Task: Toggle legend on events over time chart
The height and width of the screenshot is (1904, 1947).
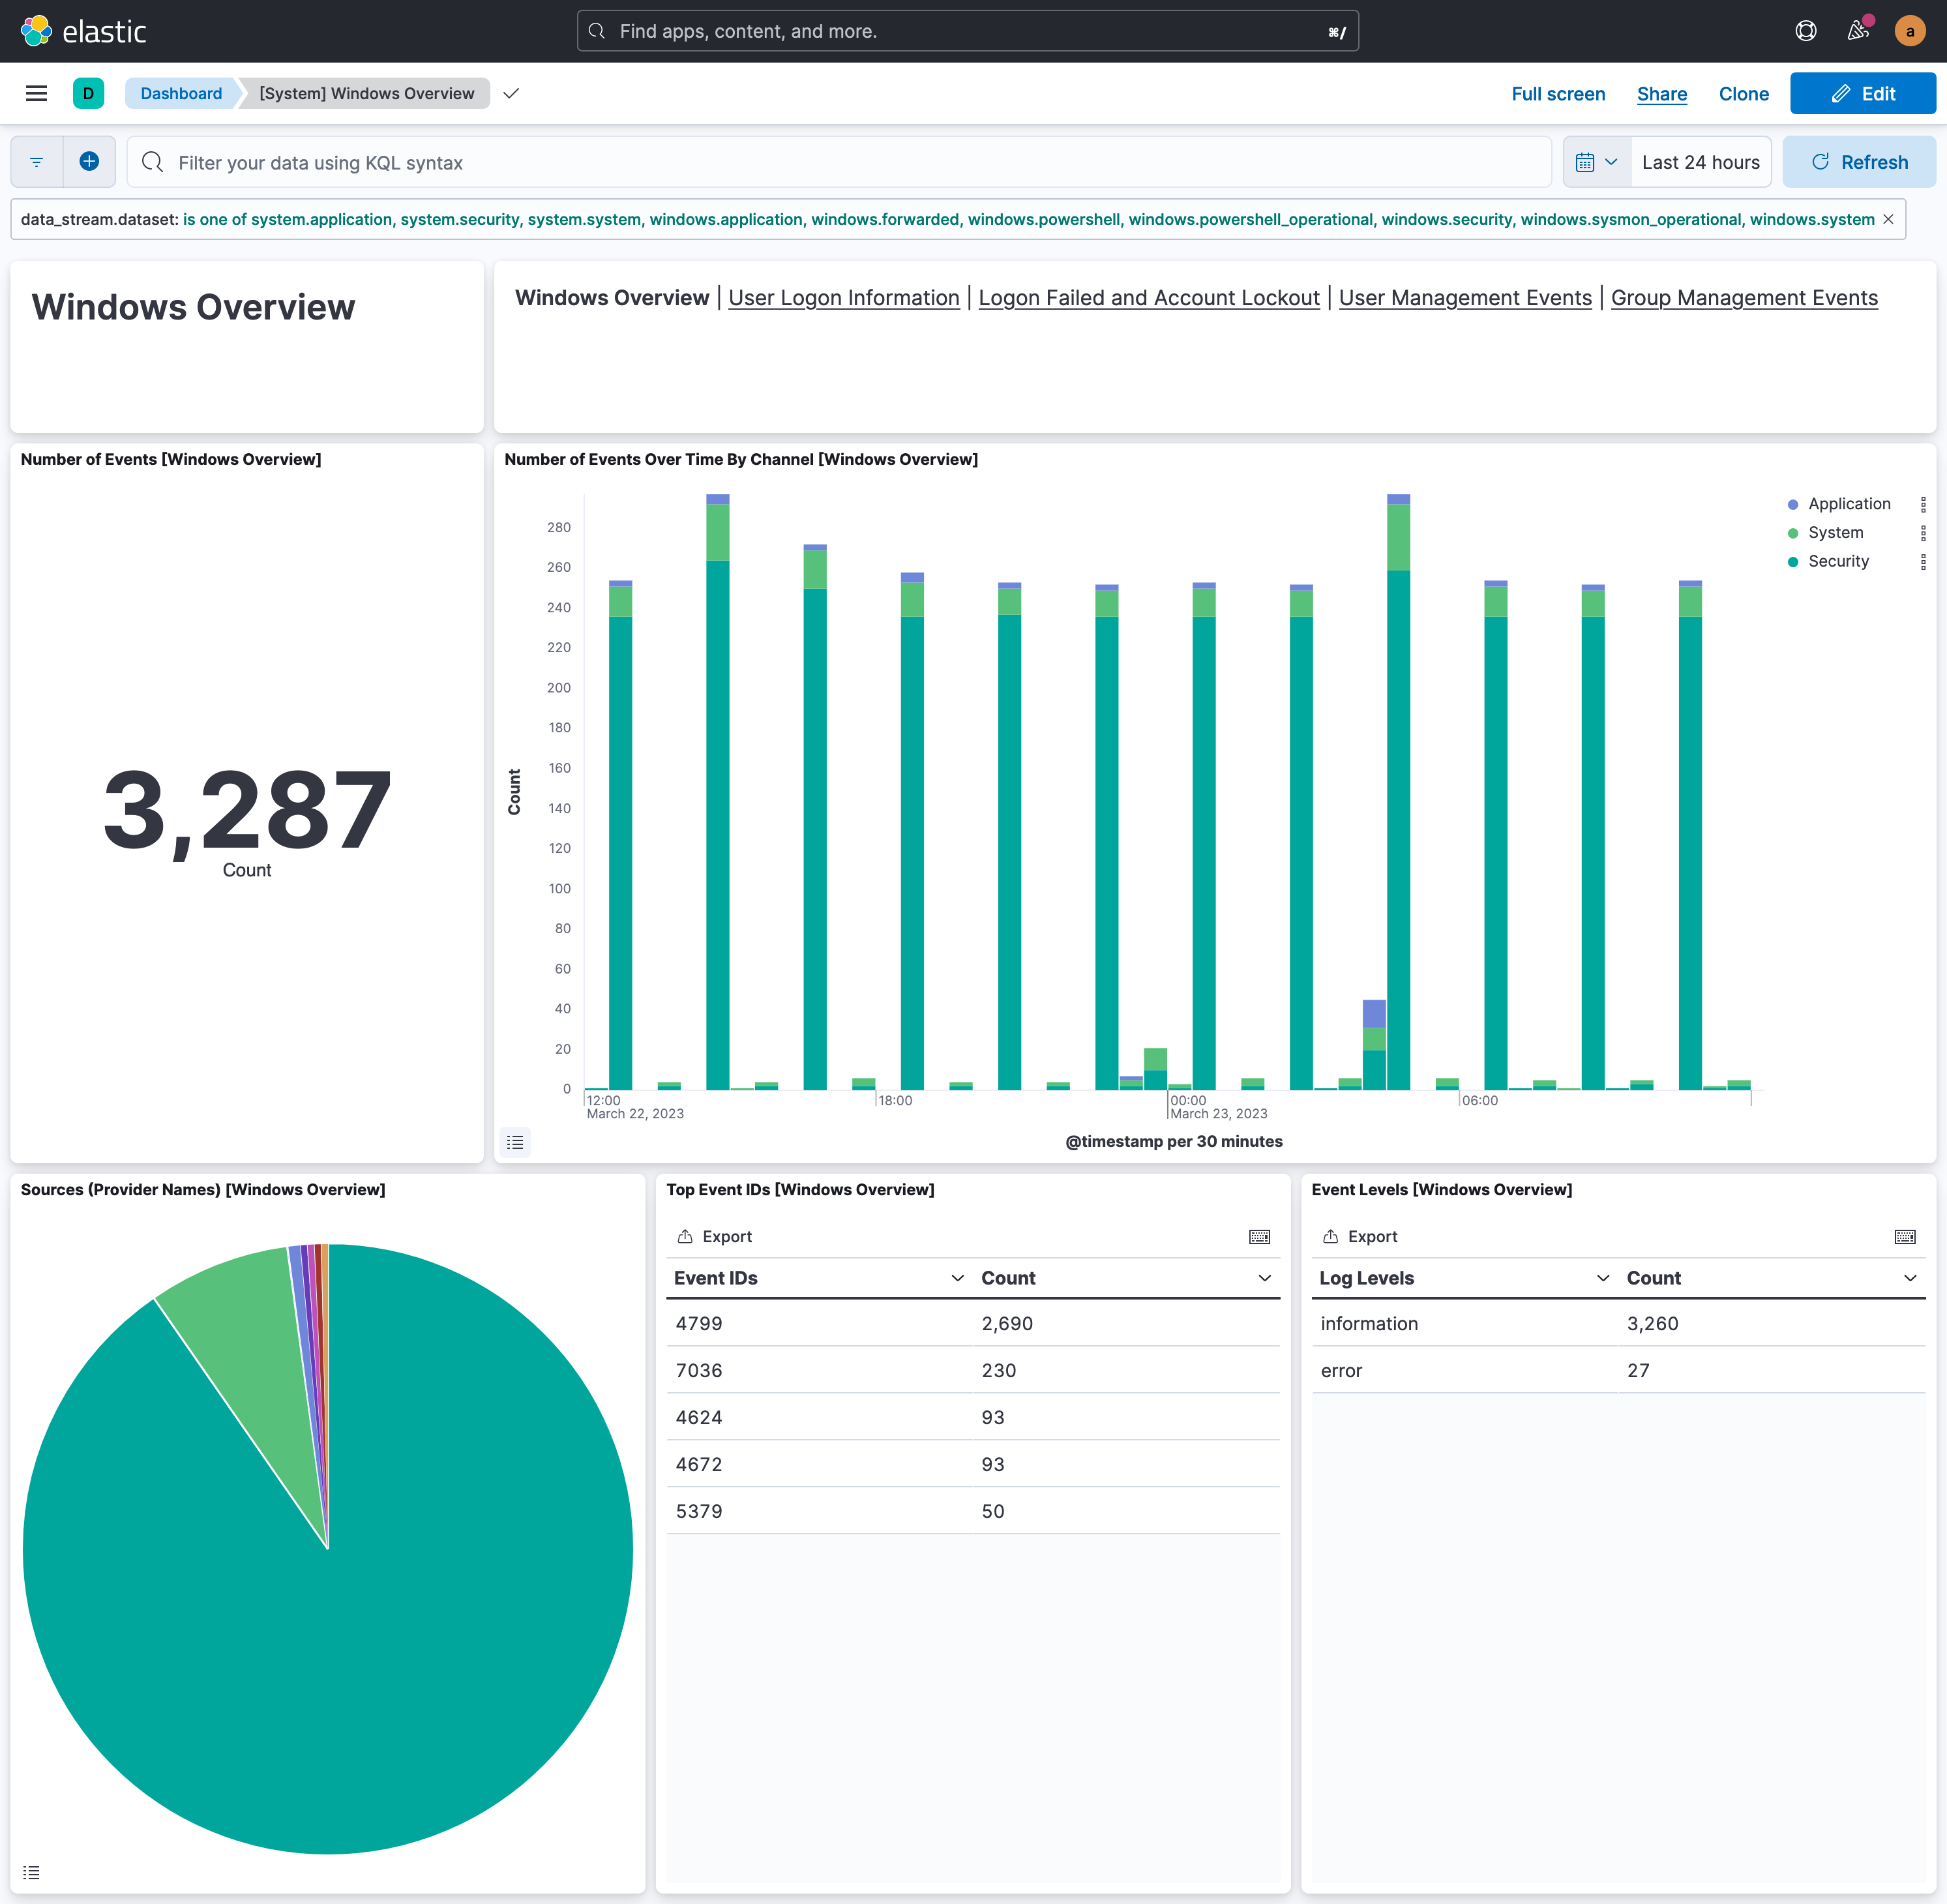Action: pyautogui.click(x=515, y=1141)
